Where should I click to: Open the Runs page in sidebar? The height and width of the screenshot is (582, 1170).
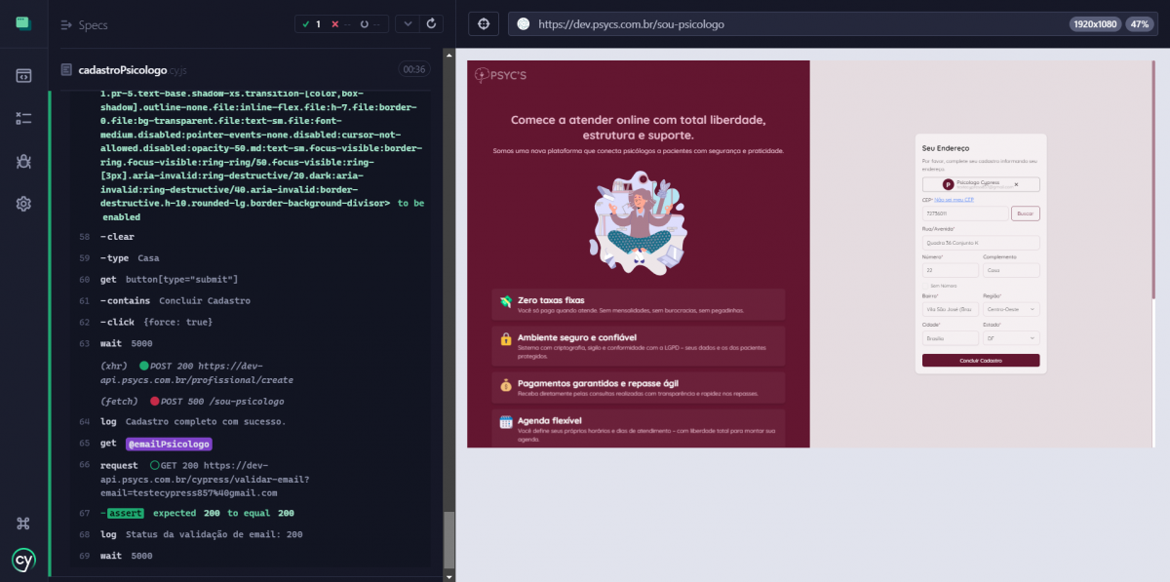coord(23,118)
